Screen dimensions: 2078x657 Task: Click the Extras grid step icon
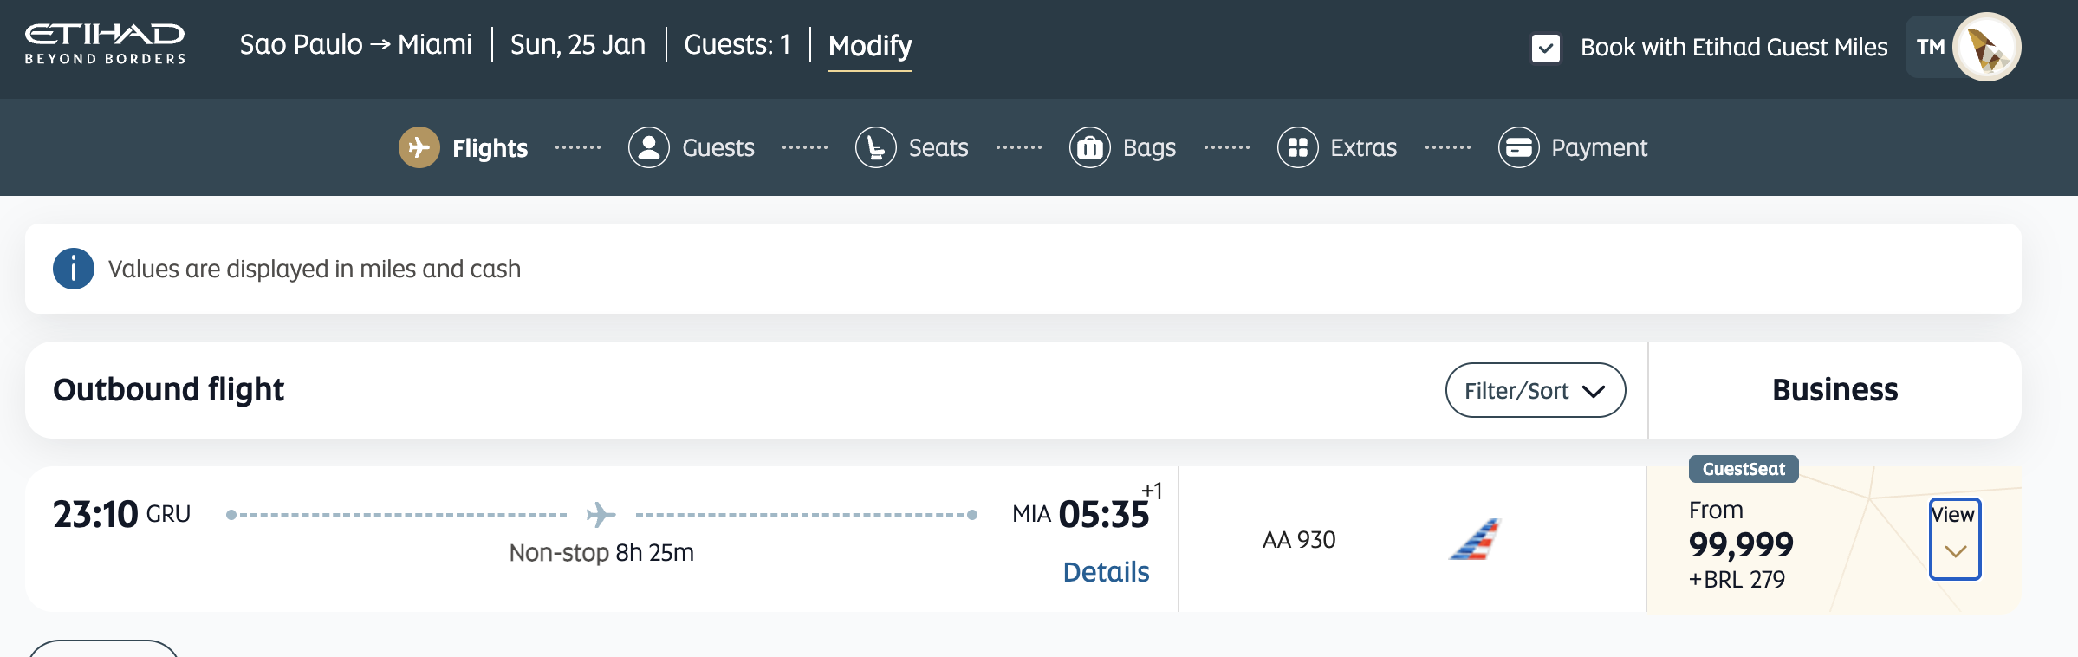pyautogui.click(x=1297, y=147)
